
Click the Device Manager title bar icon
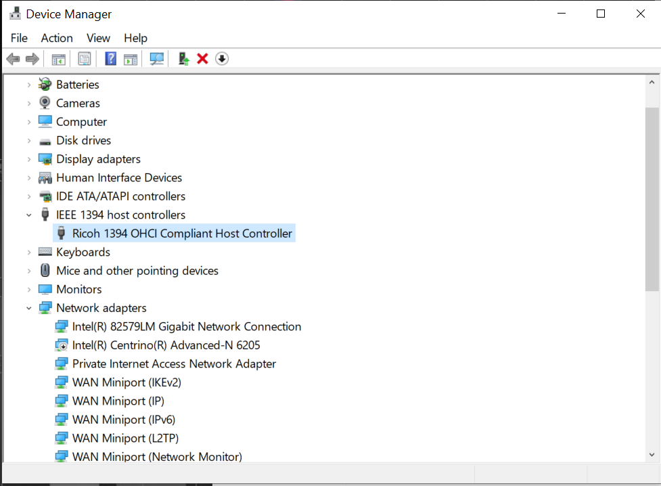coord(15,14)
